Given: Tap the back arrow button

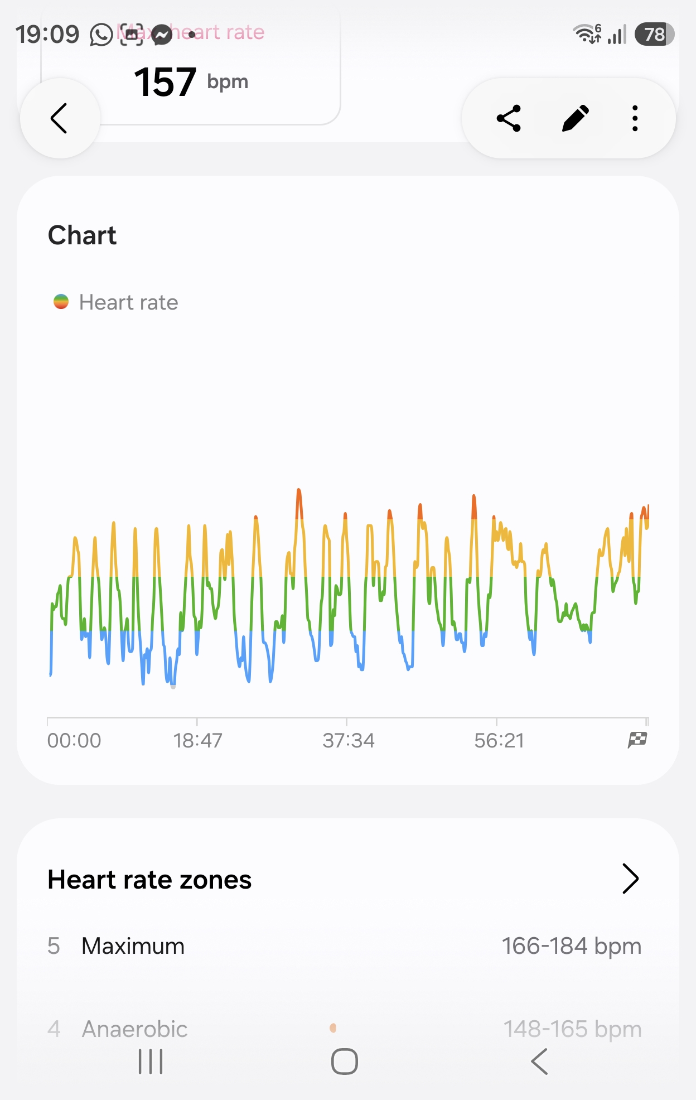Looking at the screenshot, I should point(60,118).
